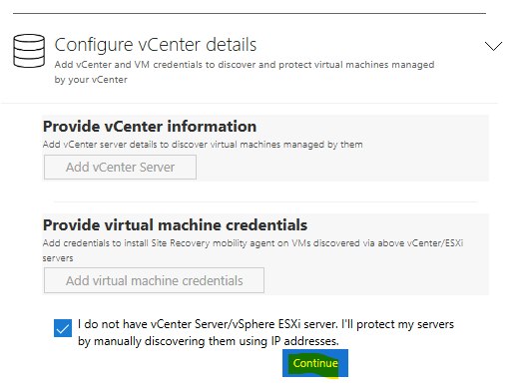Click the top horizontal divider line
Viewport: 514px width, 387px height.
[250, 13]
